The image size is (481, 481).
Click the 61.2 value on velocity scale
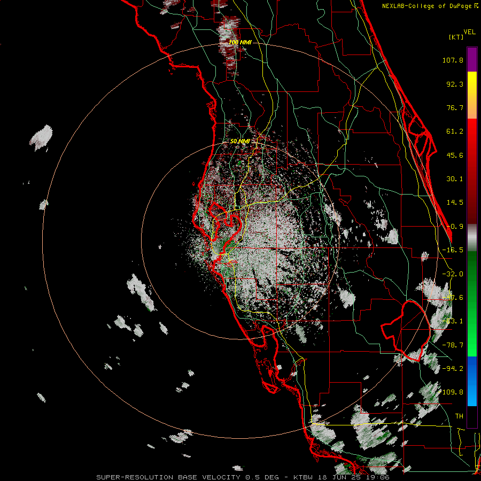click(x=455, y=131)
